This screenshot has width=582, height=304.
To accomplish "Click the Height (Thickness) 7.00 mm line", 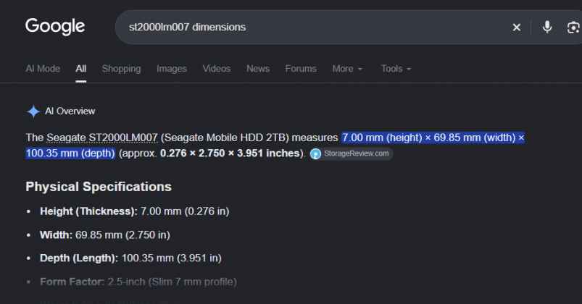I will (134, 211).
